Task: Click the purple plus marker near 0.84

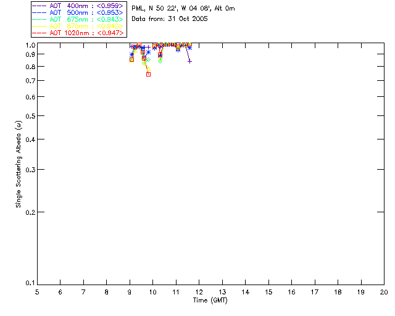Action: [x=190, y=62]
